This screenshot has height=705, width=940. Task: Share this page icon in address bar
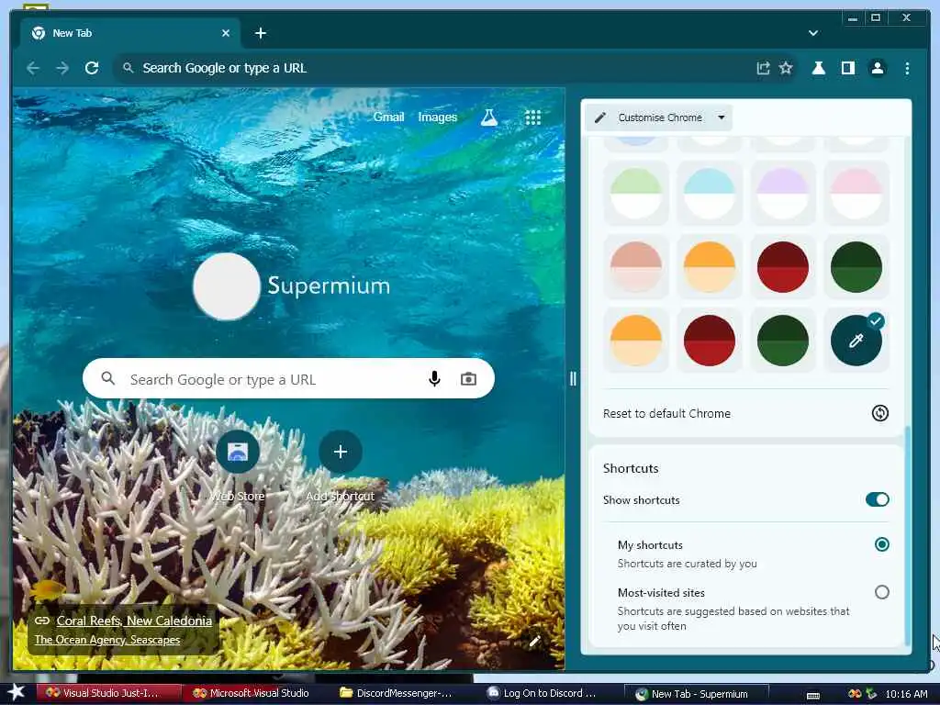click(763, 68)
